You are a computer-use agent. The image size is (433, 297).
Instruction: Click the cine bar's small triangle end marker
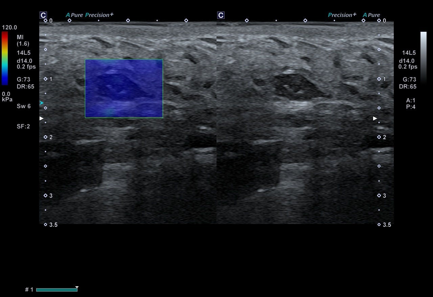(77, 288)
